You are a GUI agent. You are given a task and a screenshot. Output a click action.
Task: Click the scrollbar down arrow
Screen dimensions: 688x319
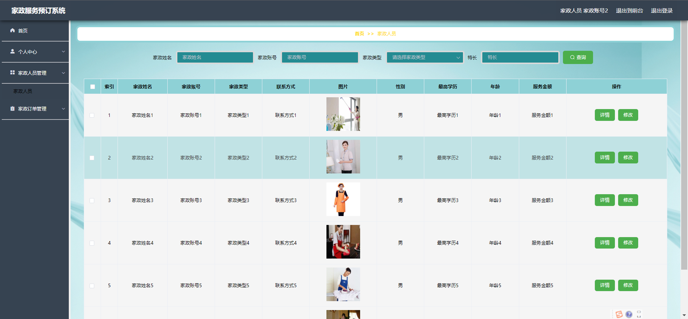click(x=684, y=315)
